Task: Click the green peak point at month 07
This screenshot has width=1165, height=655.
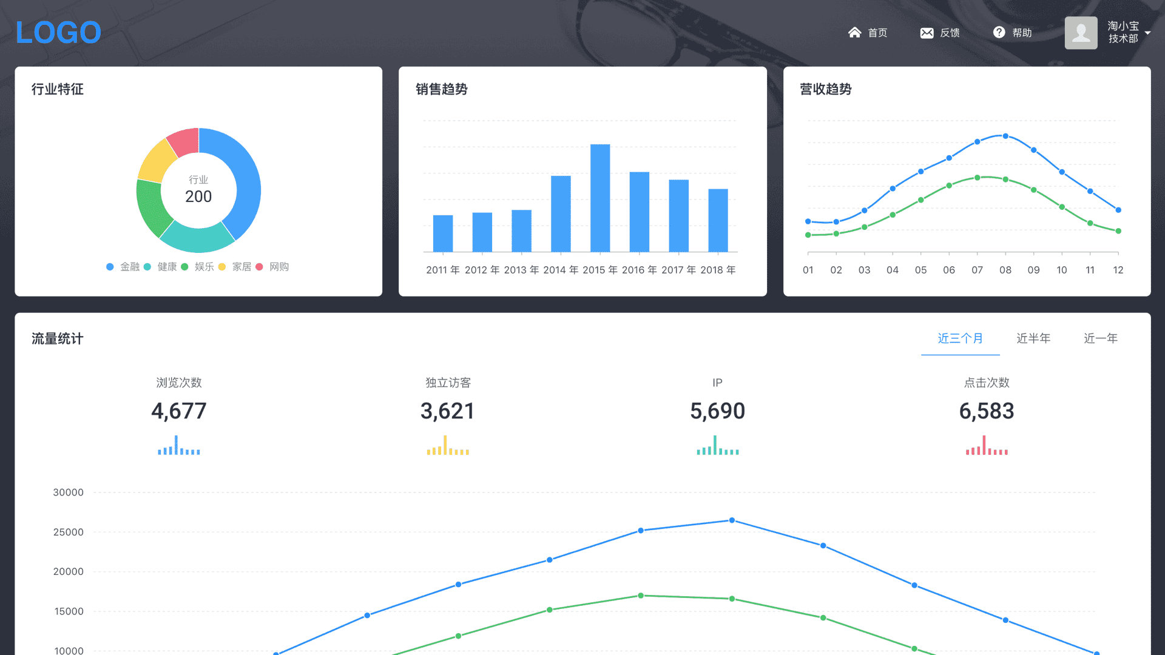Action: pyautogui.click(x=977, y=178)
